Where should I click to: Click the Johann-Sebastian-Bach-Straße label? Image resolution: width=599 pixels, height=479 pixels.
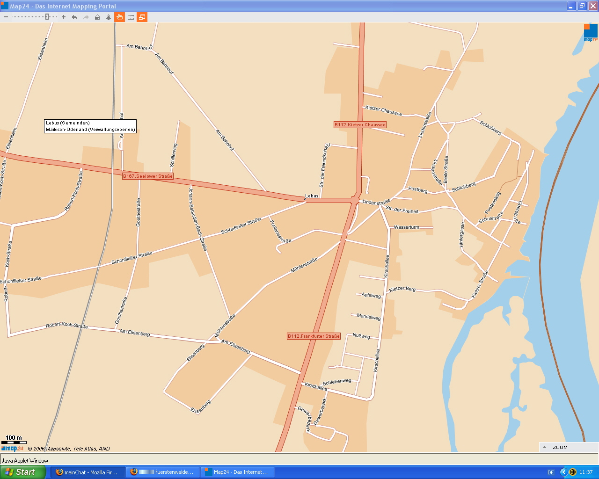[x=197, y=219]
